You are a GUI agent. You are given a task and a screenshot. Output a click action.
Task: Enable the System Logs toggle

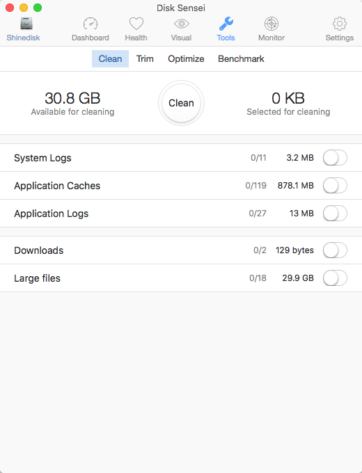pyautogui.click(x=335, y=158)
